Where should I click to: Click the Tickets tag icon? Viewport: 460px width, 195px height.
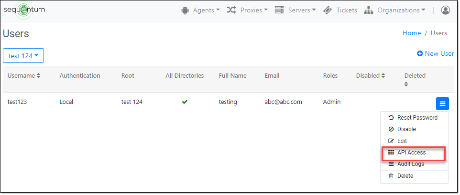coord(328,10)
